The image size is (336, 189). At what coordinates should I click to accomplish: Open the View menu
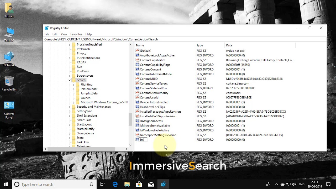point(64,34)
